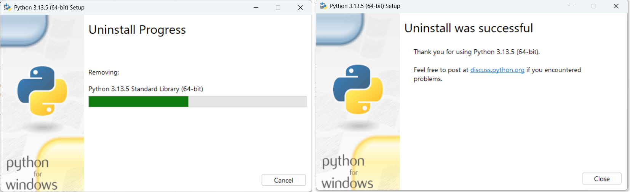Click the Thank you for using Python message

click(477, 52)
